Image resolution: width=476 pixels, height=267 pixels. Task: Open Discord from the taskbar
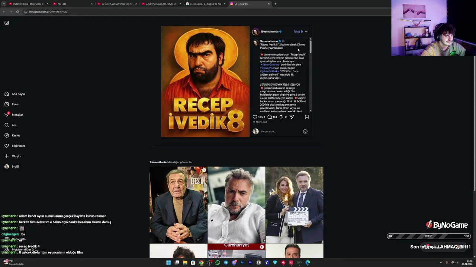pos(234,263)
